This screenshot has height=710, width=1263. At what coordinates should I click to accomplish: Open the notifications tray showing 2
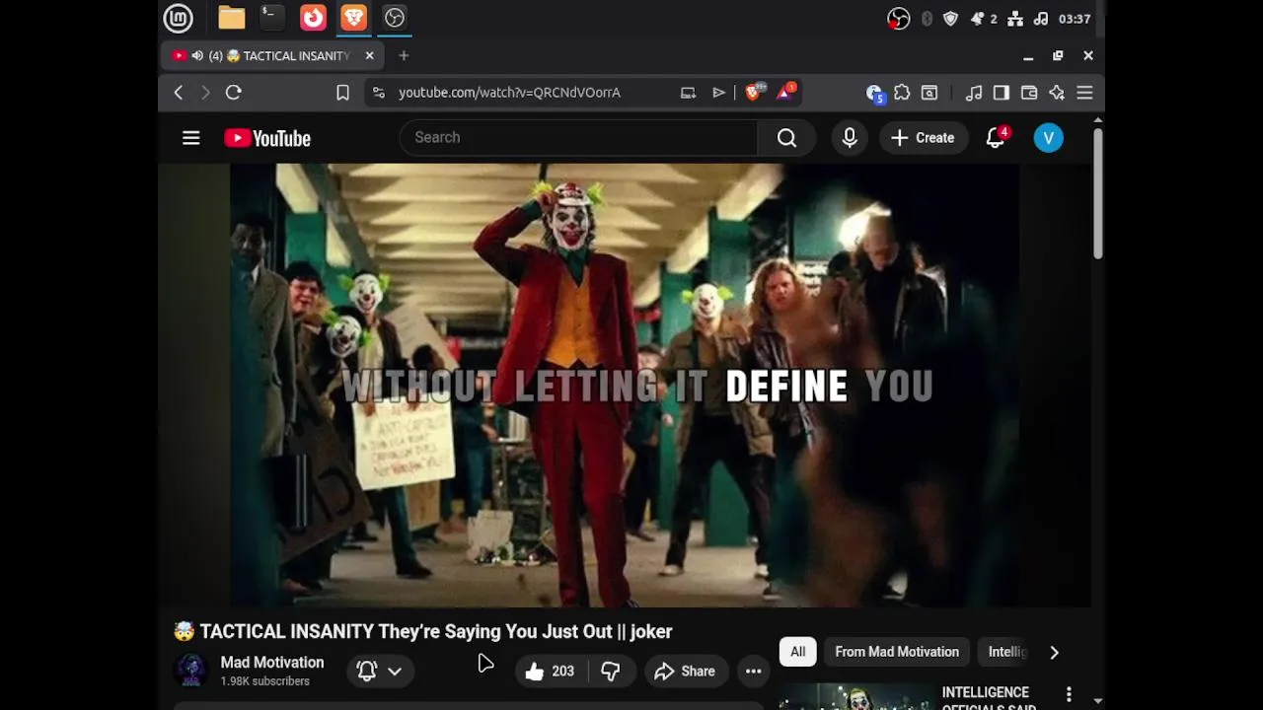tap(984, 19)
